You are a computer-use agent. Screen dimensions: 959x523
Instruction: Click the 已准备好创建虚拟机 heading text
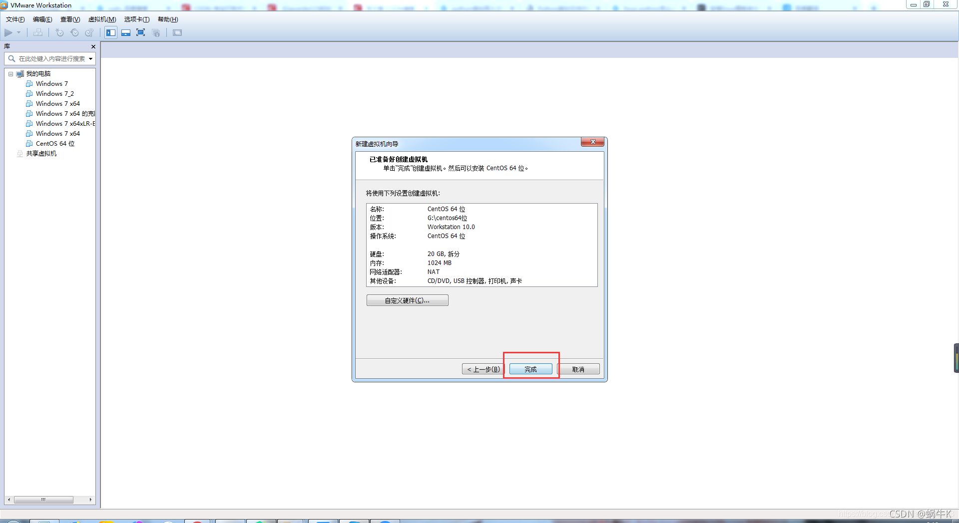point(399,160)
